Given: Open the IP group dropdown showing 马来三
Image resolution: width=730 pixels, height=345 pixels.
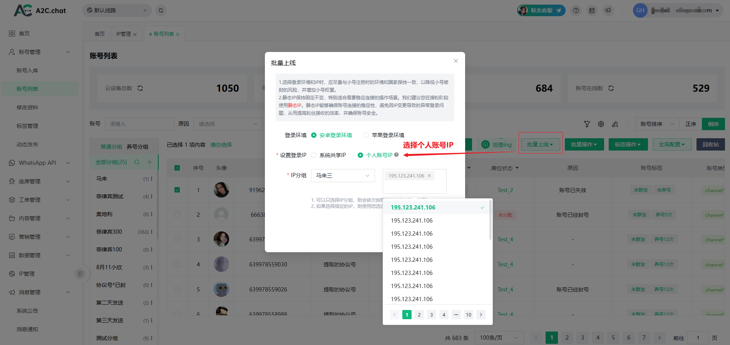Looking at the screenshot, I should click(343, 176).
